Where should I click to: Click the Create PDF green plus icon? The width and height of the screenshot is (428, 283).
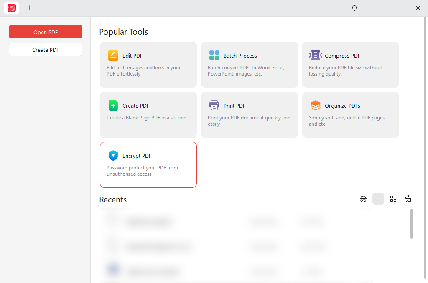pyautogui.click(x=113, y=105)
